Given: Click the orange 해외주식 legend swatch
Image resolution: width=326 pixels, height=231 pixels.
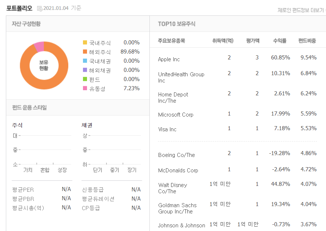Looking at the screenshot, I should click(85, 52).
